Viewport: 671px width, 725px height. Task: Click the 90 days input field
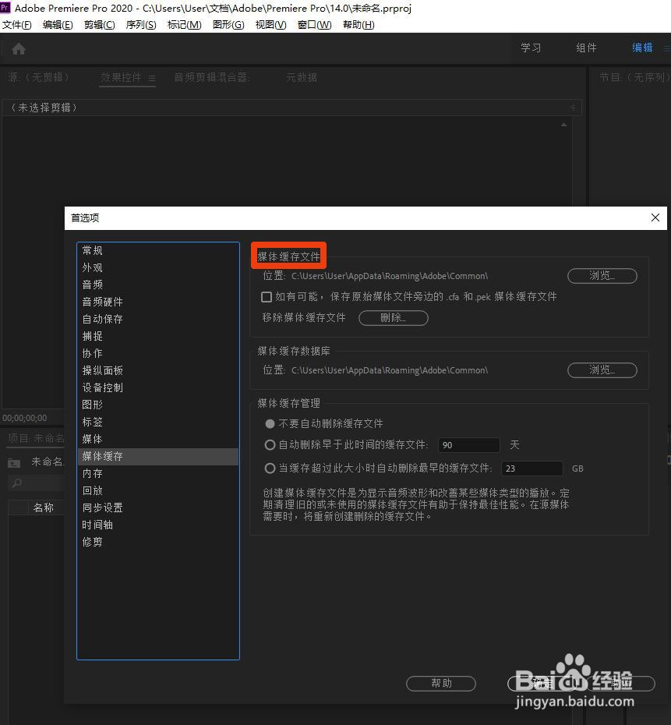(x=468, y=445)
